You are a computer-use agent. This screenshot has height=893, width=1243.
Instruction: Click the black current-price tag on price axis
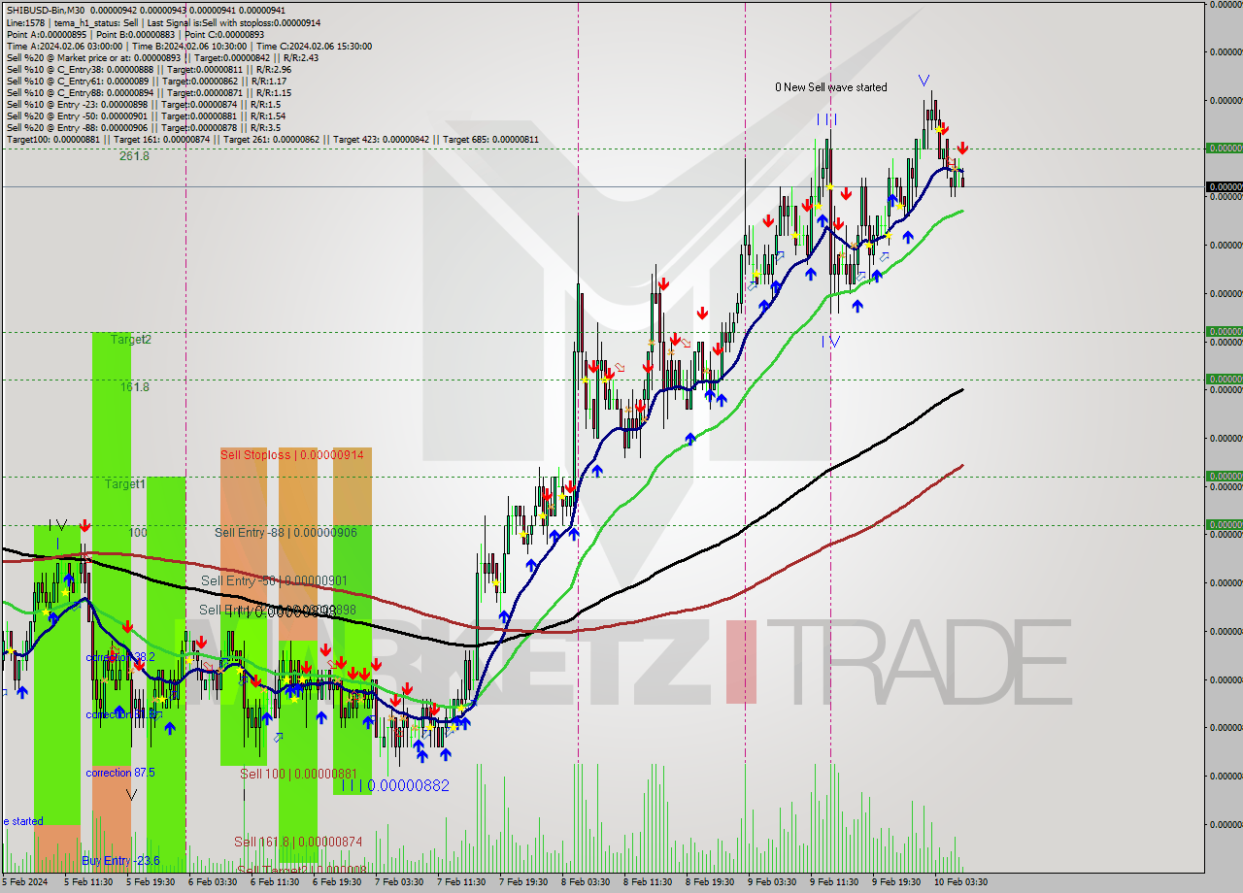click(1224, 186)
